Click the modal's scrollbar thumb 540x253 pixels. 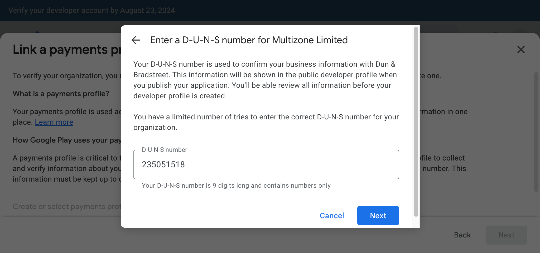[416, 121]
